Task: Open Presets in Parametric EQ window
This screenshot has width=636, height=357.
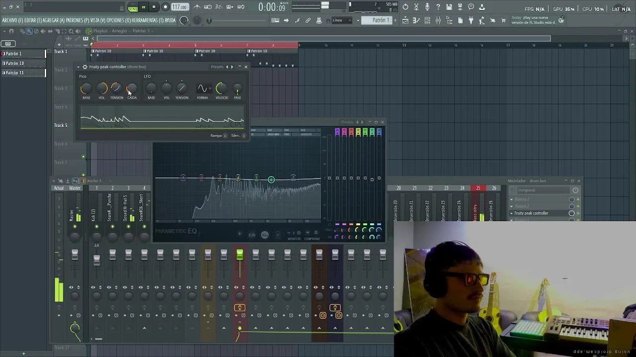Action: [x=347, y=122]
